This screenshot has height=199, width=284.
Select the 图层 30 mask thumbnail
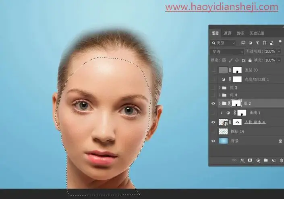pos(237,70)
